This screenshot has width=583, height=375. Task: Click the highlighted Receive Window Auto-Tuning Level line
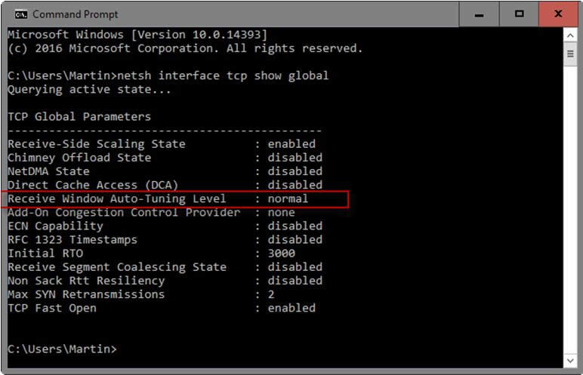(x=158, y=198)
